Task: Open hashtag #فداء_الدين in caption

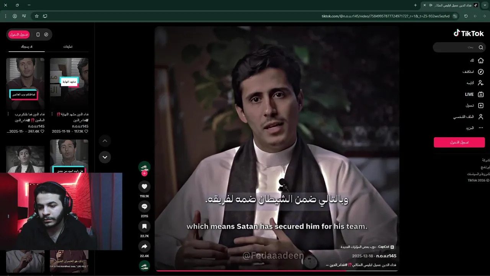Action: pos(339,265)
